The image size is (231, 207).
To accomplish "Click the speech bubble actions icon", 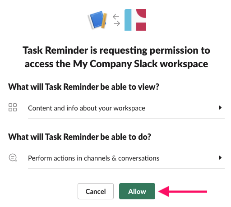I will pos(13,157).
